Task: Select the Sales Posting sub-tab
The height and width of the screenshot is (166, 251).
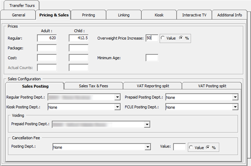Action: [x=35, y=86]
